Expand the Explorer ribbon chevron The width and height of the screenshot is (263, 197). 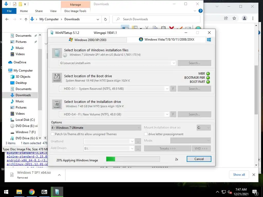point(195,11)
